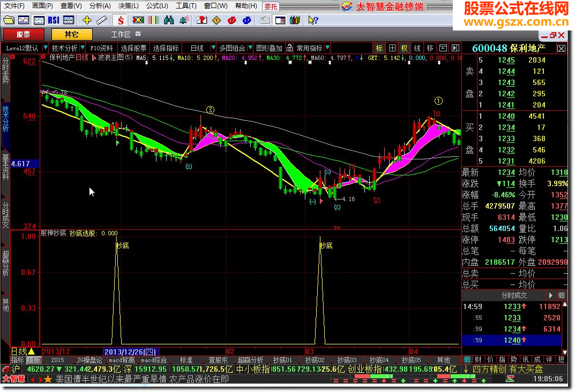Open the file folder toolbar icon
575x392 pixels.
click(9, 20)
